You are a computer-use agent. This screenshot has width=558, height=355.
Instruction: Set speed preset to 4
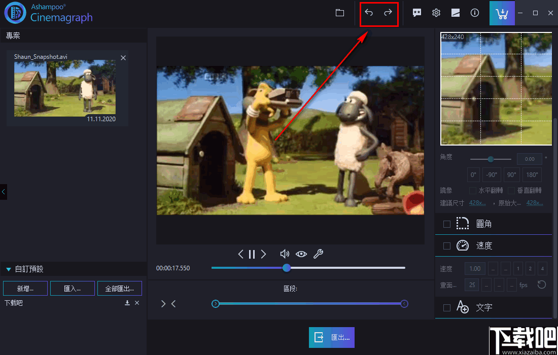click(542, 269)
